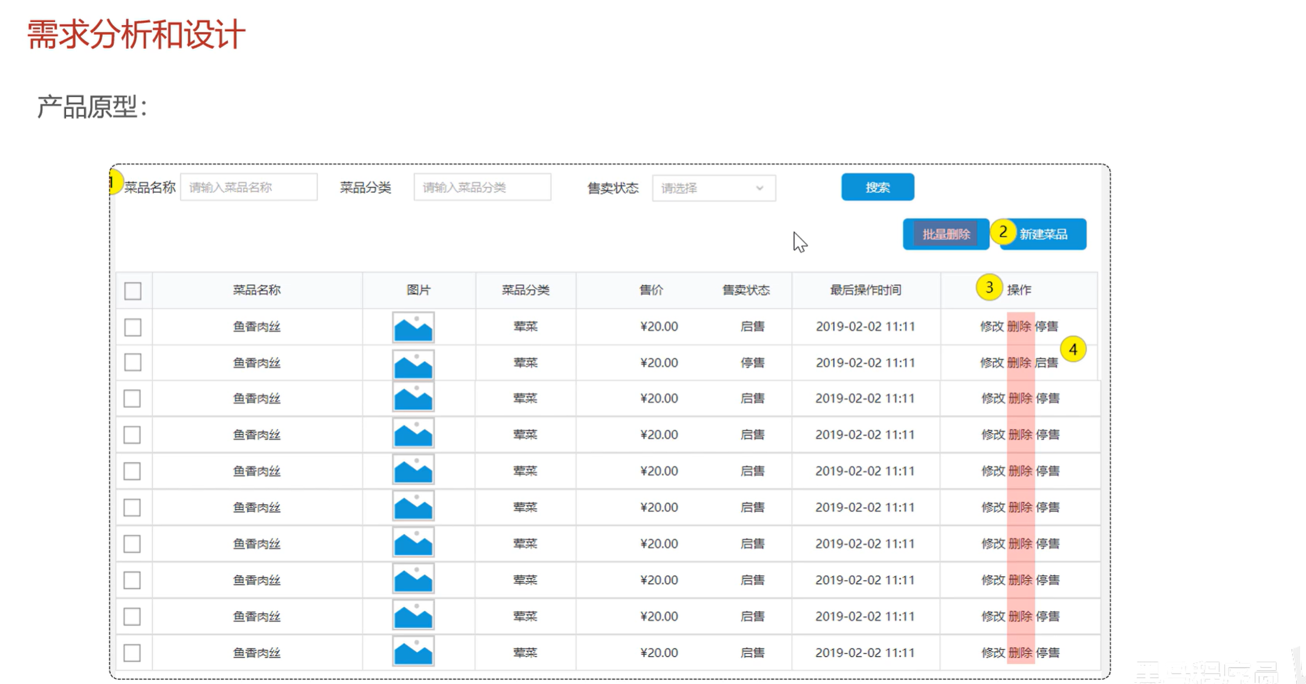Click the second row's dish image thumbnail

point(413,363)
